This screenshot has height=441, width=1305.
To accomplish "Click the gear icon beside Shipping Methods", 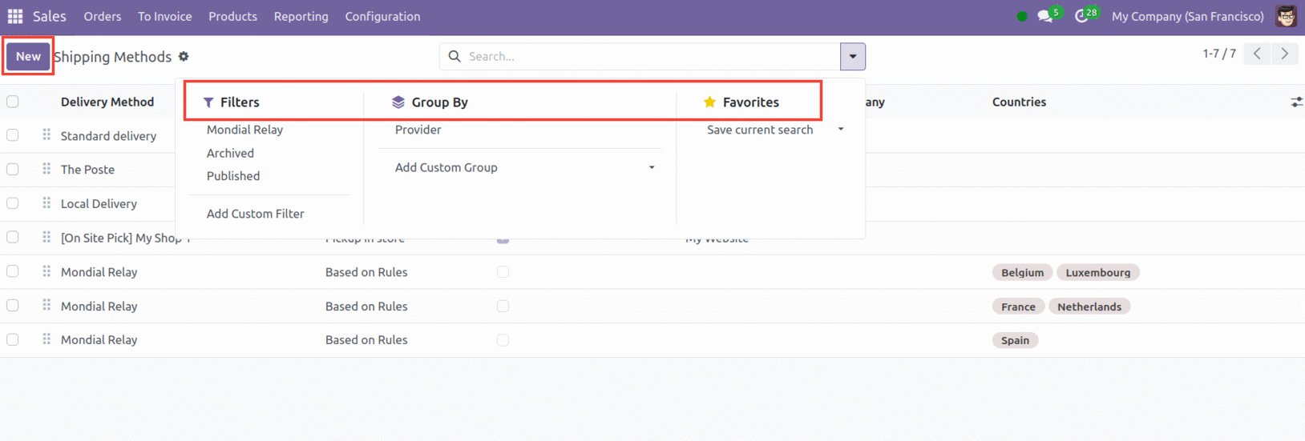I will tap(184, 57).
